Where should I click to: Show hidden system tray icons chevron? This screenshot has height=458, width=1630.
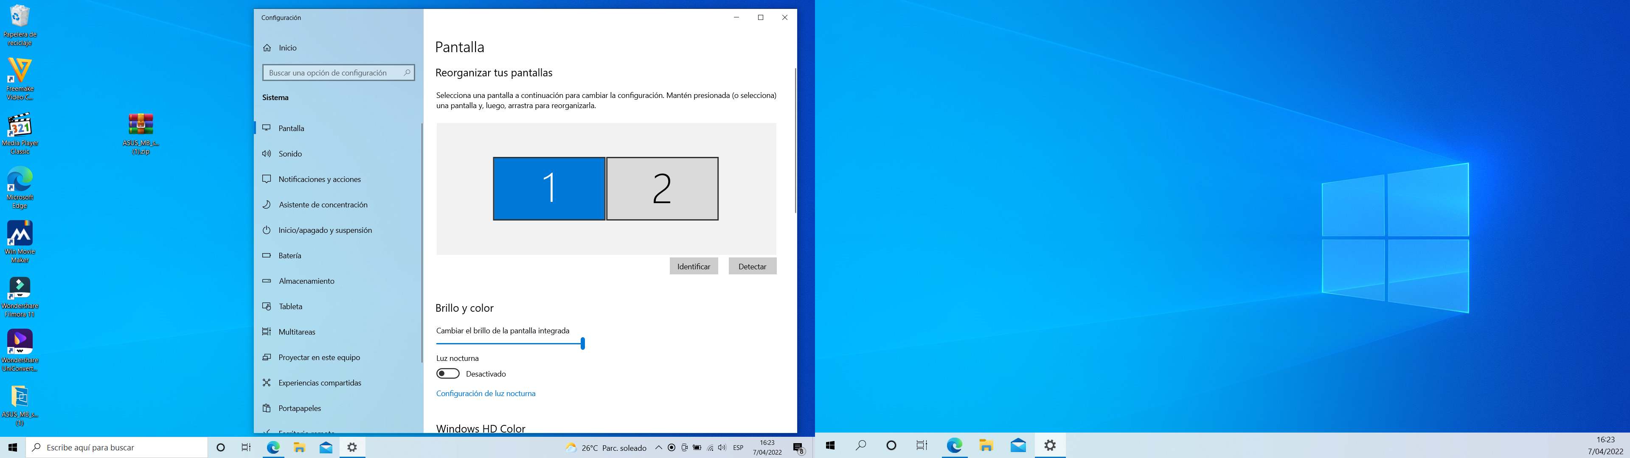point(659,447)
